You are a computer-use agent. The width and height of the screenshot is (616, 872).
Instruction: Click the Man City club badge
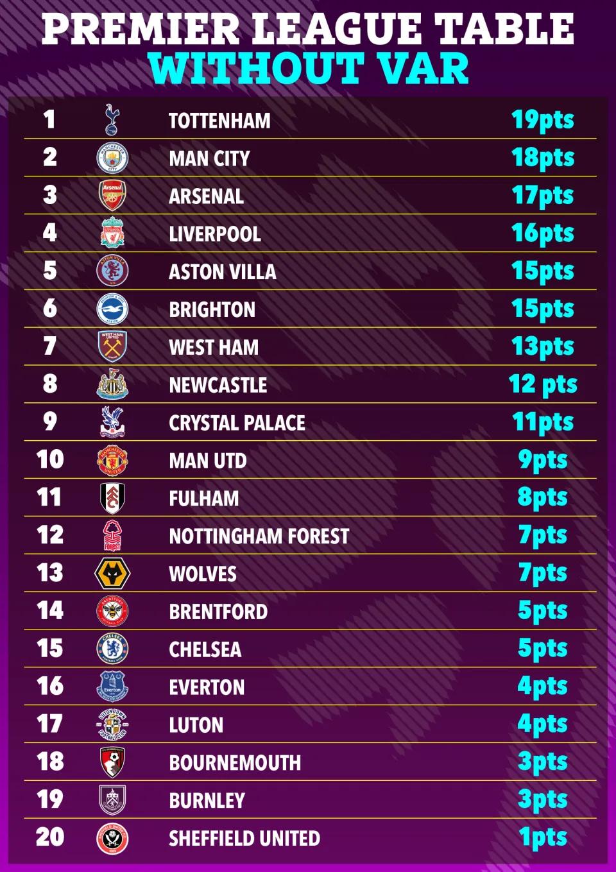(112, 158)
